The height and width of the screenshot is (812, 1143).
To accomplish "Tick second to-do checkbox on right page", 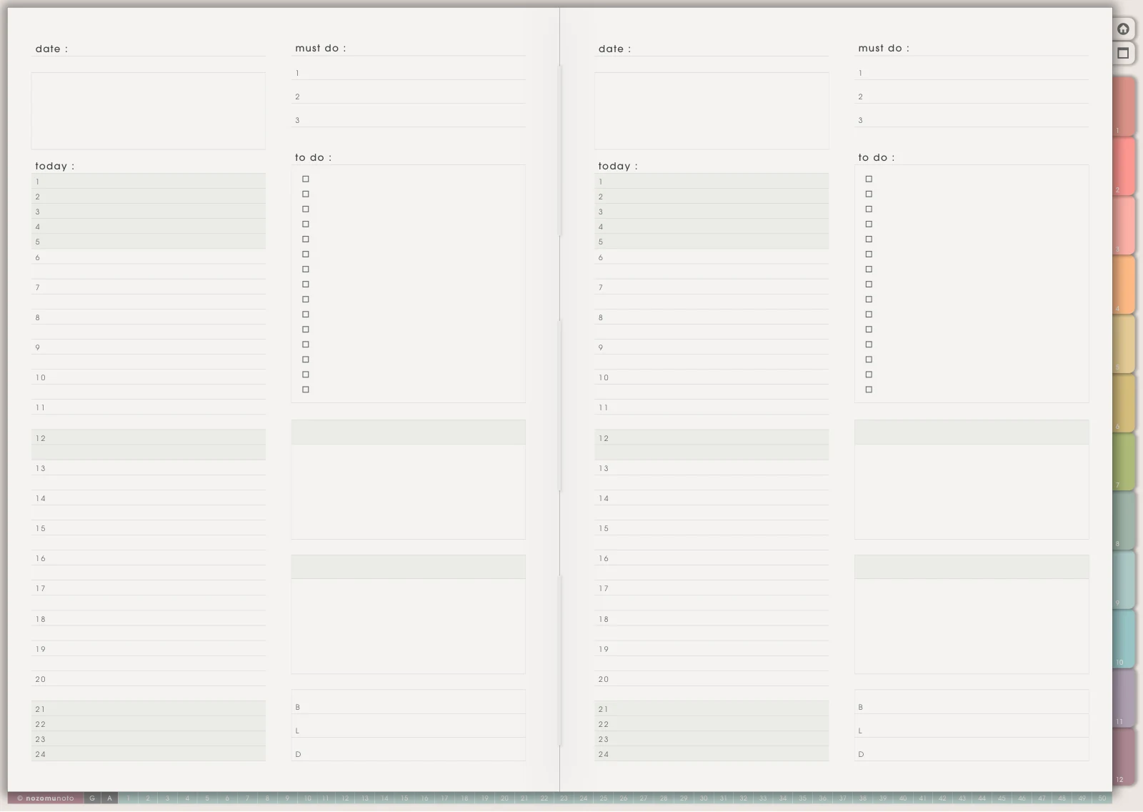I will point(869,194).
